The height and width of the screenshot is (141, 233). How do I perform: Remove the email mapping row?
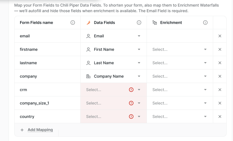[220, 36]
